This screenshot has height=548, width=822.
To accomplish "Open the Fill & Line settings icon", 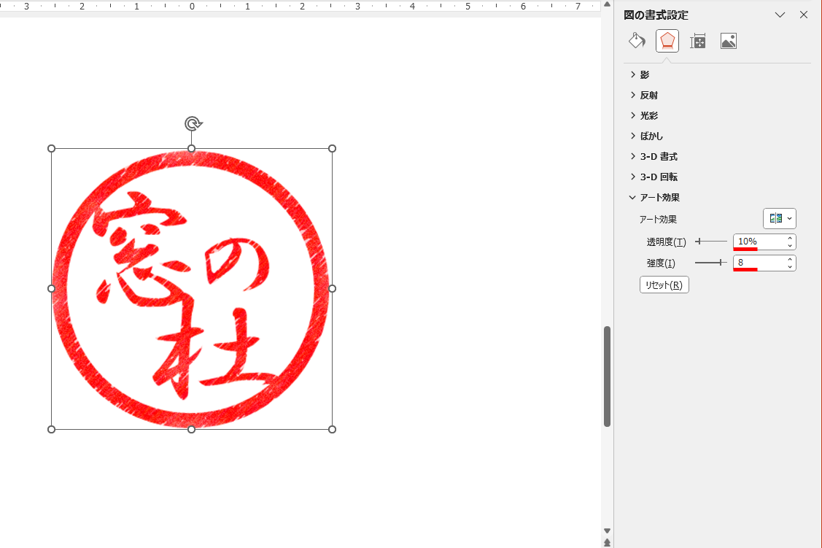I will (x=636, y=41).
